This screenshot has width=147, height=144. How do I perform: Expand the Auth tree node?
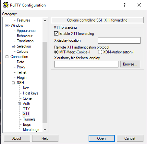coord(19,104)
